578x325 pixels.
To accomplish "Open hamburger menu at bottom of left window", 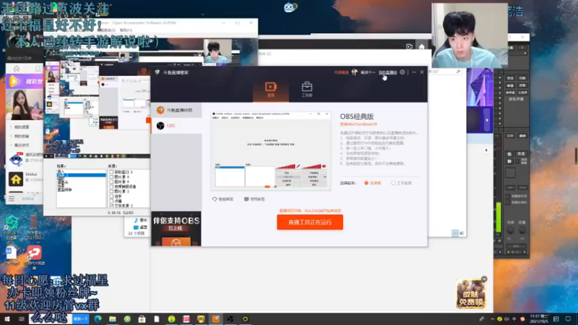I will [12, 199].
